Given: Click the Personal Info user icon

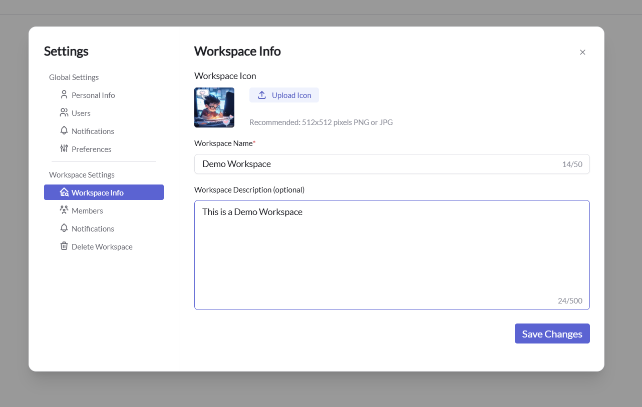Looking at the screenshot, I should pos(64,94).
